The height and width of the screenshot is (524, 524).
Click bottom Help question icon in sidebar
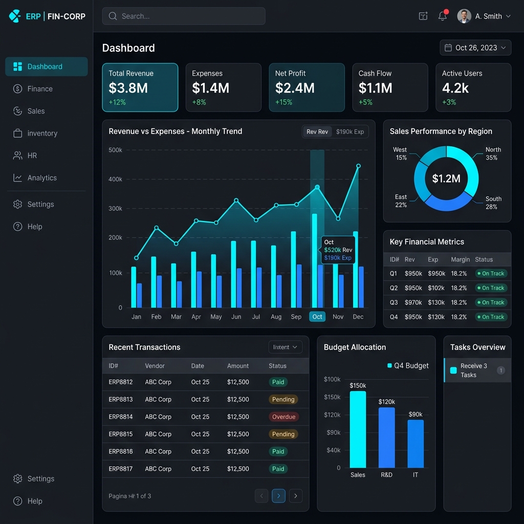(17, 501)
